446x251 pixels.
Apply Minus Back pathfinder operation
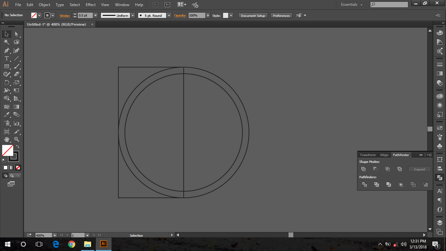coord(425,184)
